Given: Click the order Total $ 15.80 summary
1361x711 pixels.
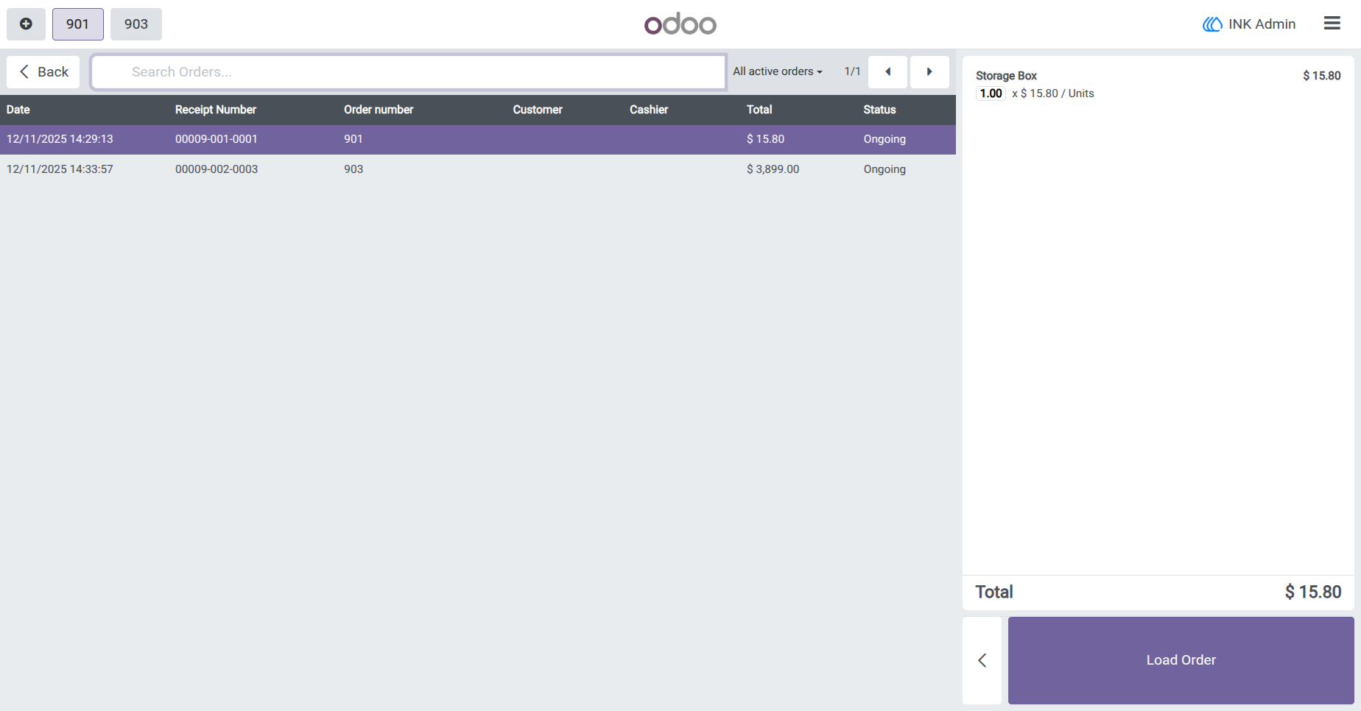Looking at the screenshot, I should [x=1158, y=592].
